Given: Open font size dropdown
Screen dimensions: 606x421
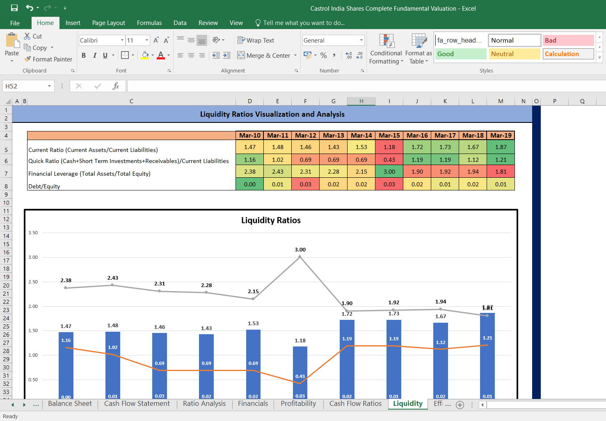Looking at the screenshot, I should coord(147,40).
